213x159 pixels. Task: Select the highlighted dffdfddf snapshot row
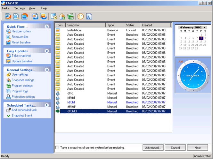click(113, 111)
